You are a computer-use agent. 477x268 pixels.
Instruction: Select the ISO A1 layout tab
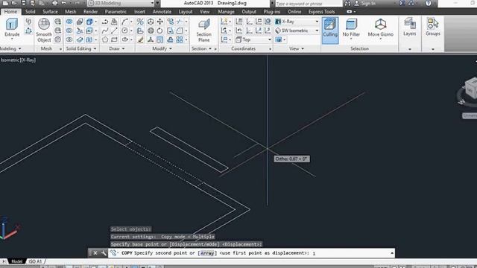[x=35, y=261]
